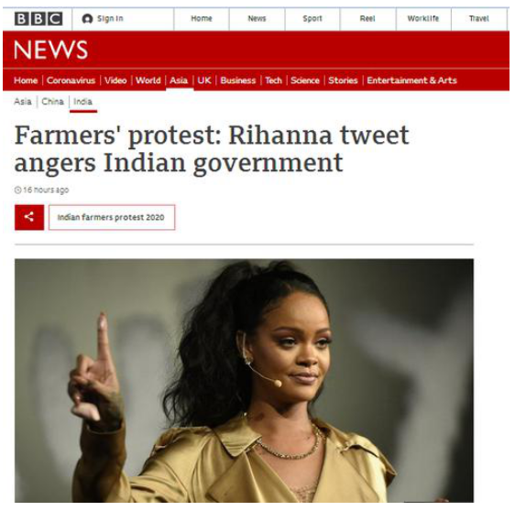
Task: Click the Indian farmers protest 2020 tag
Action: pos(112,217)
